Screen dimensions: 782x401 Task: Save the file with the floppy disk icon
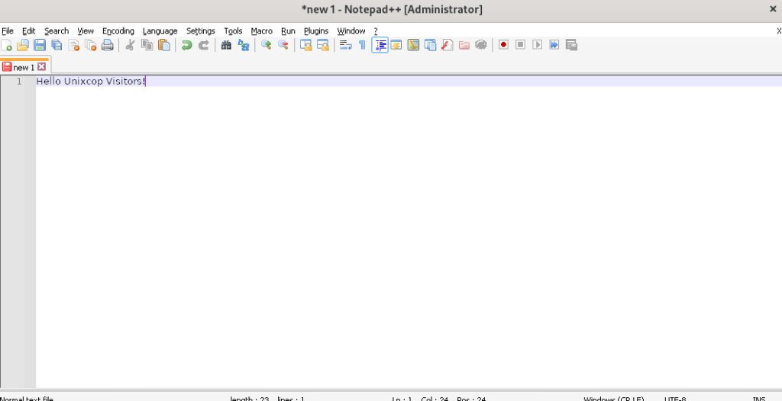point(40,45)
